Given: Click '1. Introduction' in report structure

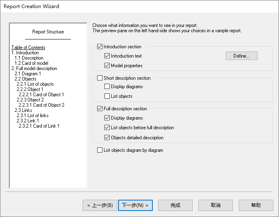Looking at the screenshot, I should point(25,53).
